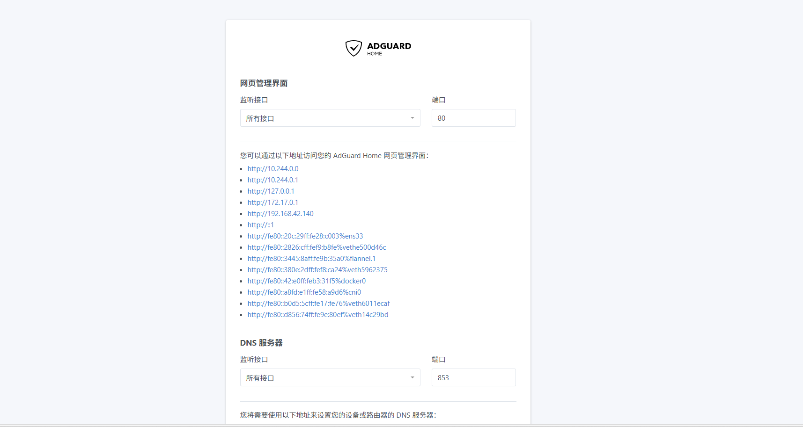Image resolution: width=803 pixels, height=427 pixels.
Task: Open link http://10.244.0.1
Action: 273,180
